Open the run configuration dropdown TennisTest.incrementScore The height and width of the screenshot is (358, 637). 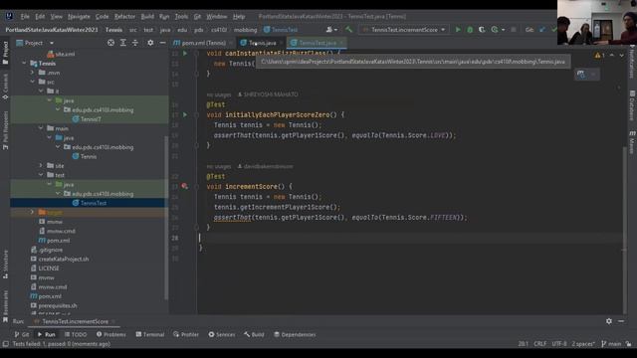point(404,30)
